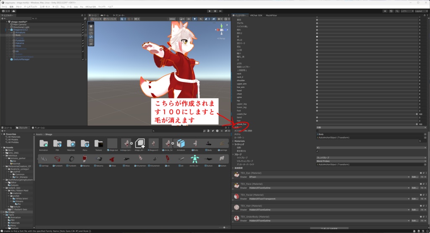Toggle 2D view mode in Scene

(189, 19)
